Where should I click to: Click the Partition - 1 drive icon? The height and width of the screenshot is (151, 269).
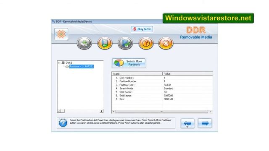click(67, 66)
